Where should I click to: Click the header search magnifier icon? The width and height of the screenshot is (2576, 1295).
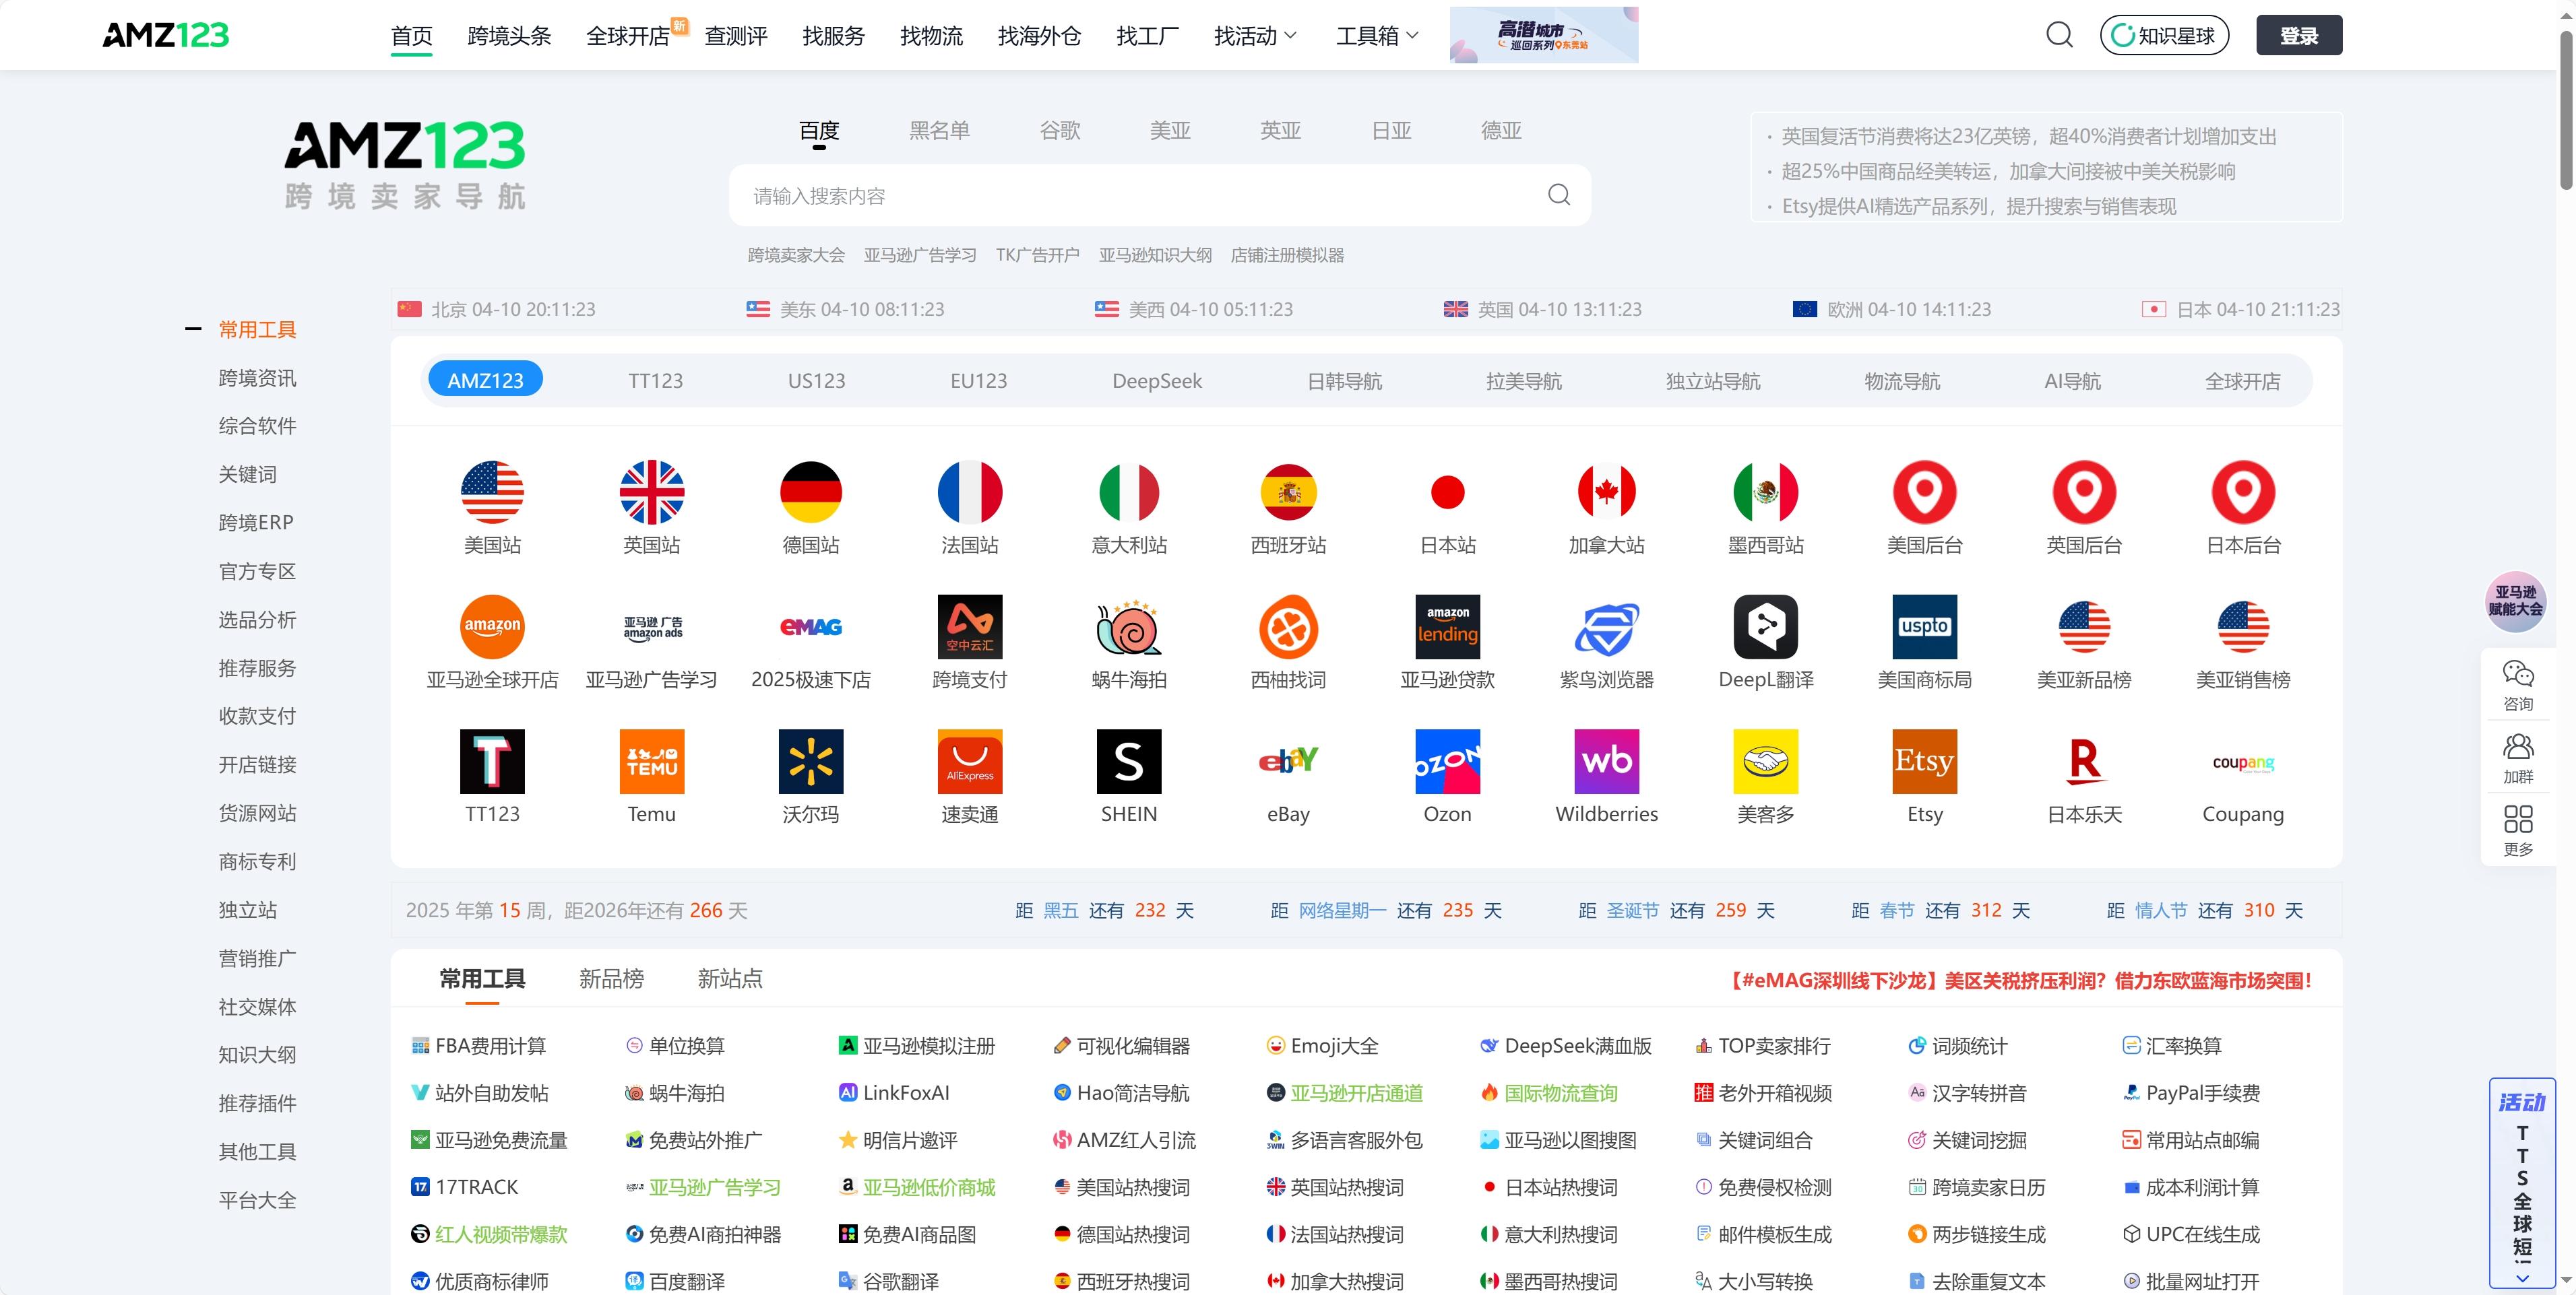(x=2059, y=35)
